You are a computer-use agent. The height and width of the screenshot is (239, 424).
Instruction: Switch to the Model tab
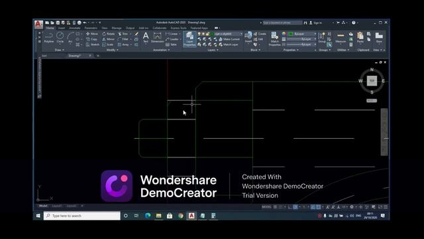[43, 206]
